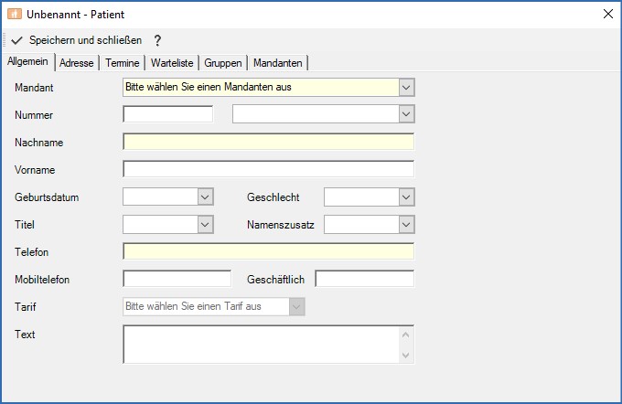Viewport: 622px width, 404px height.
Task: Go to the Gruppen tab
Action: (x=223, y=63)
